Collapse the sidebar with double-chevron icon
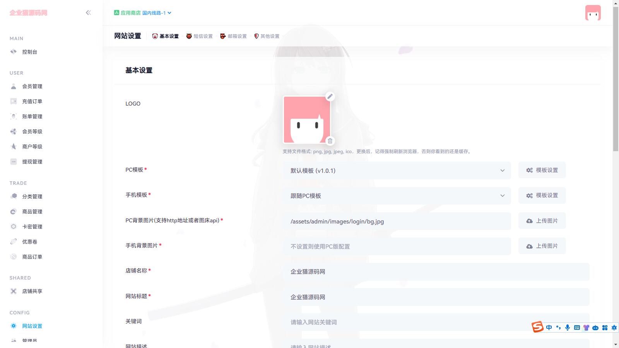 click(88, 13)
